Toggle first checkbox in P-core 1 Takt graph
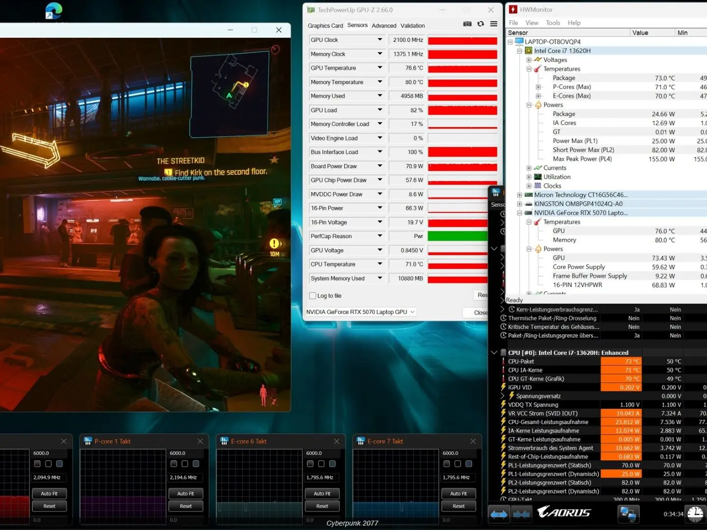The image size is (707, 530). (174, 464)
